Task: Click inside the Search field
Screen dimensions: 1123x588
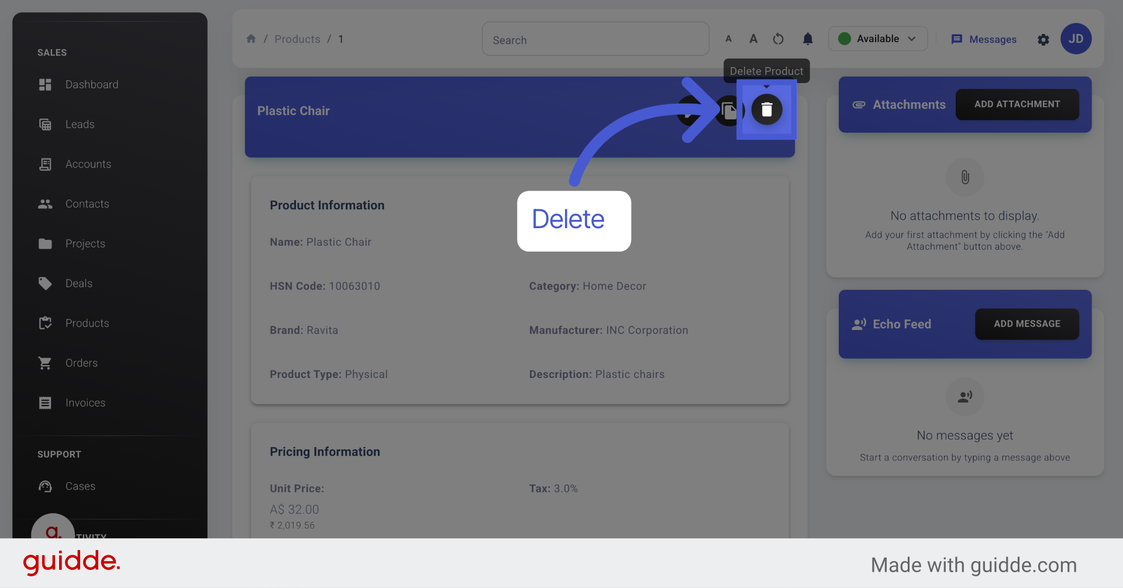Action: (595, 39)
